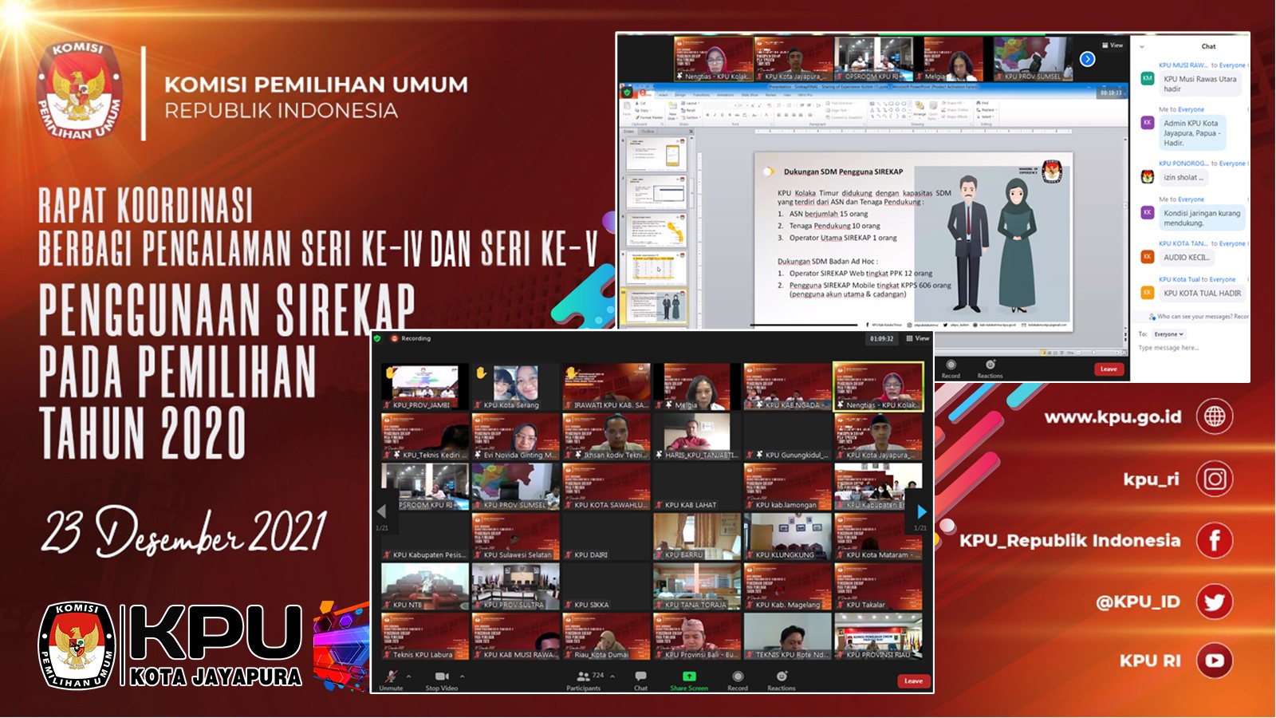1276x718 pixels.
Task: Leave the meeting in the gallery window
Action: [913, 681]
